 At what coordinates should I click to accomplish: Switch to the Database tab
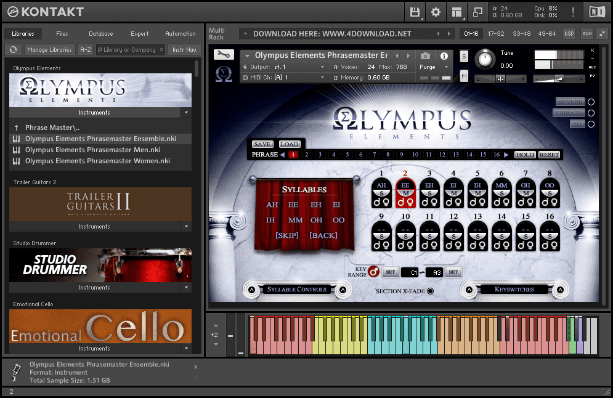coord(101,34)
